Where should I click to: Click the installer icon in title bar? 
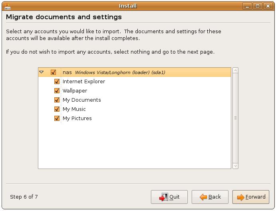tap(7, 6)
